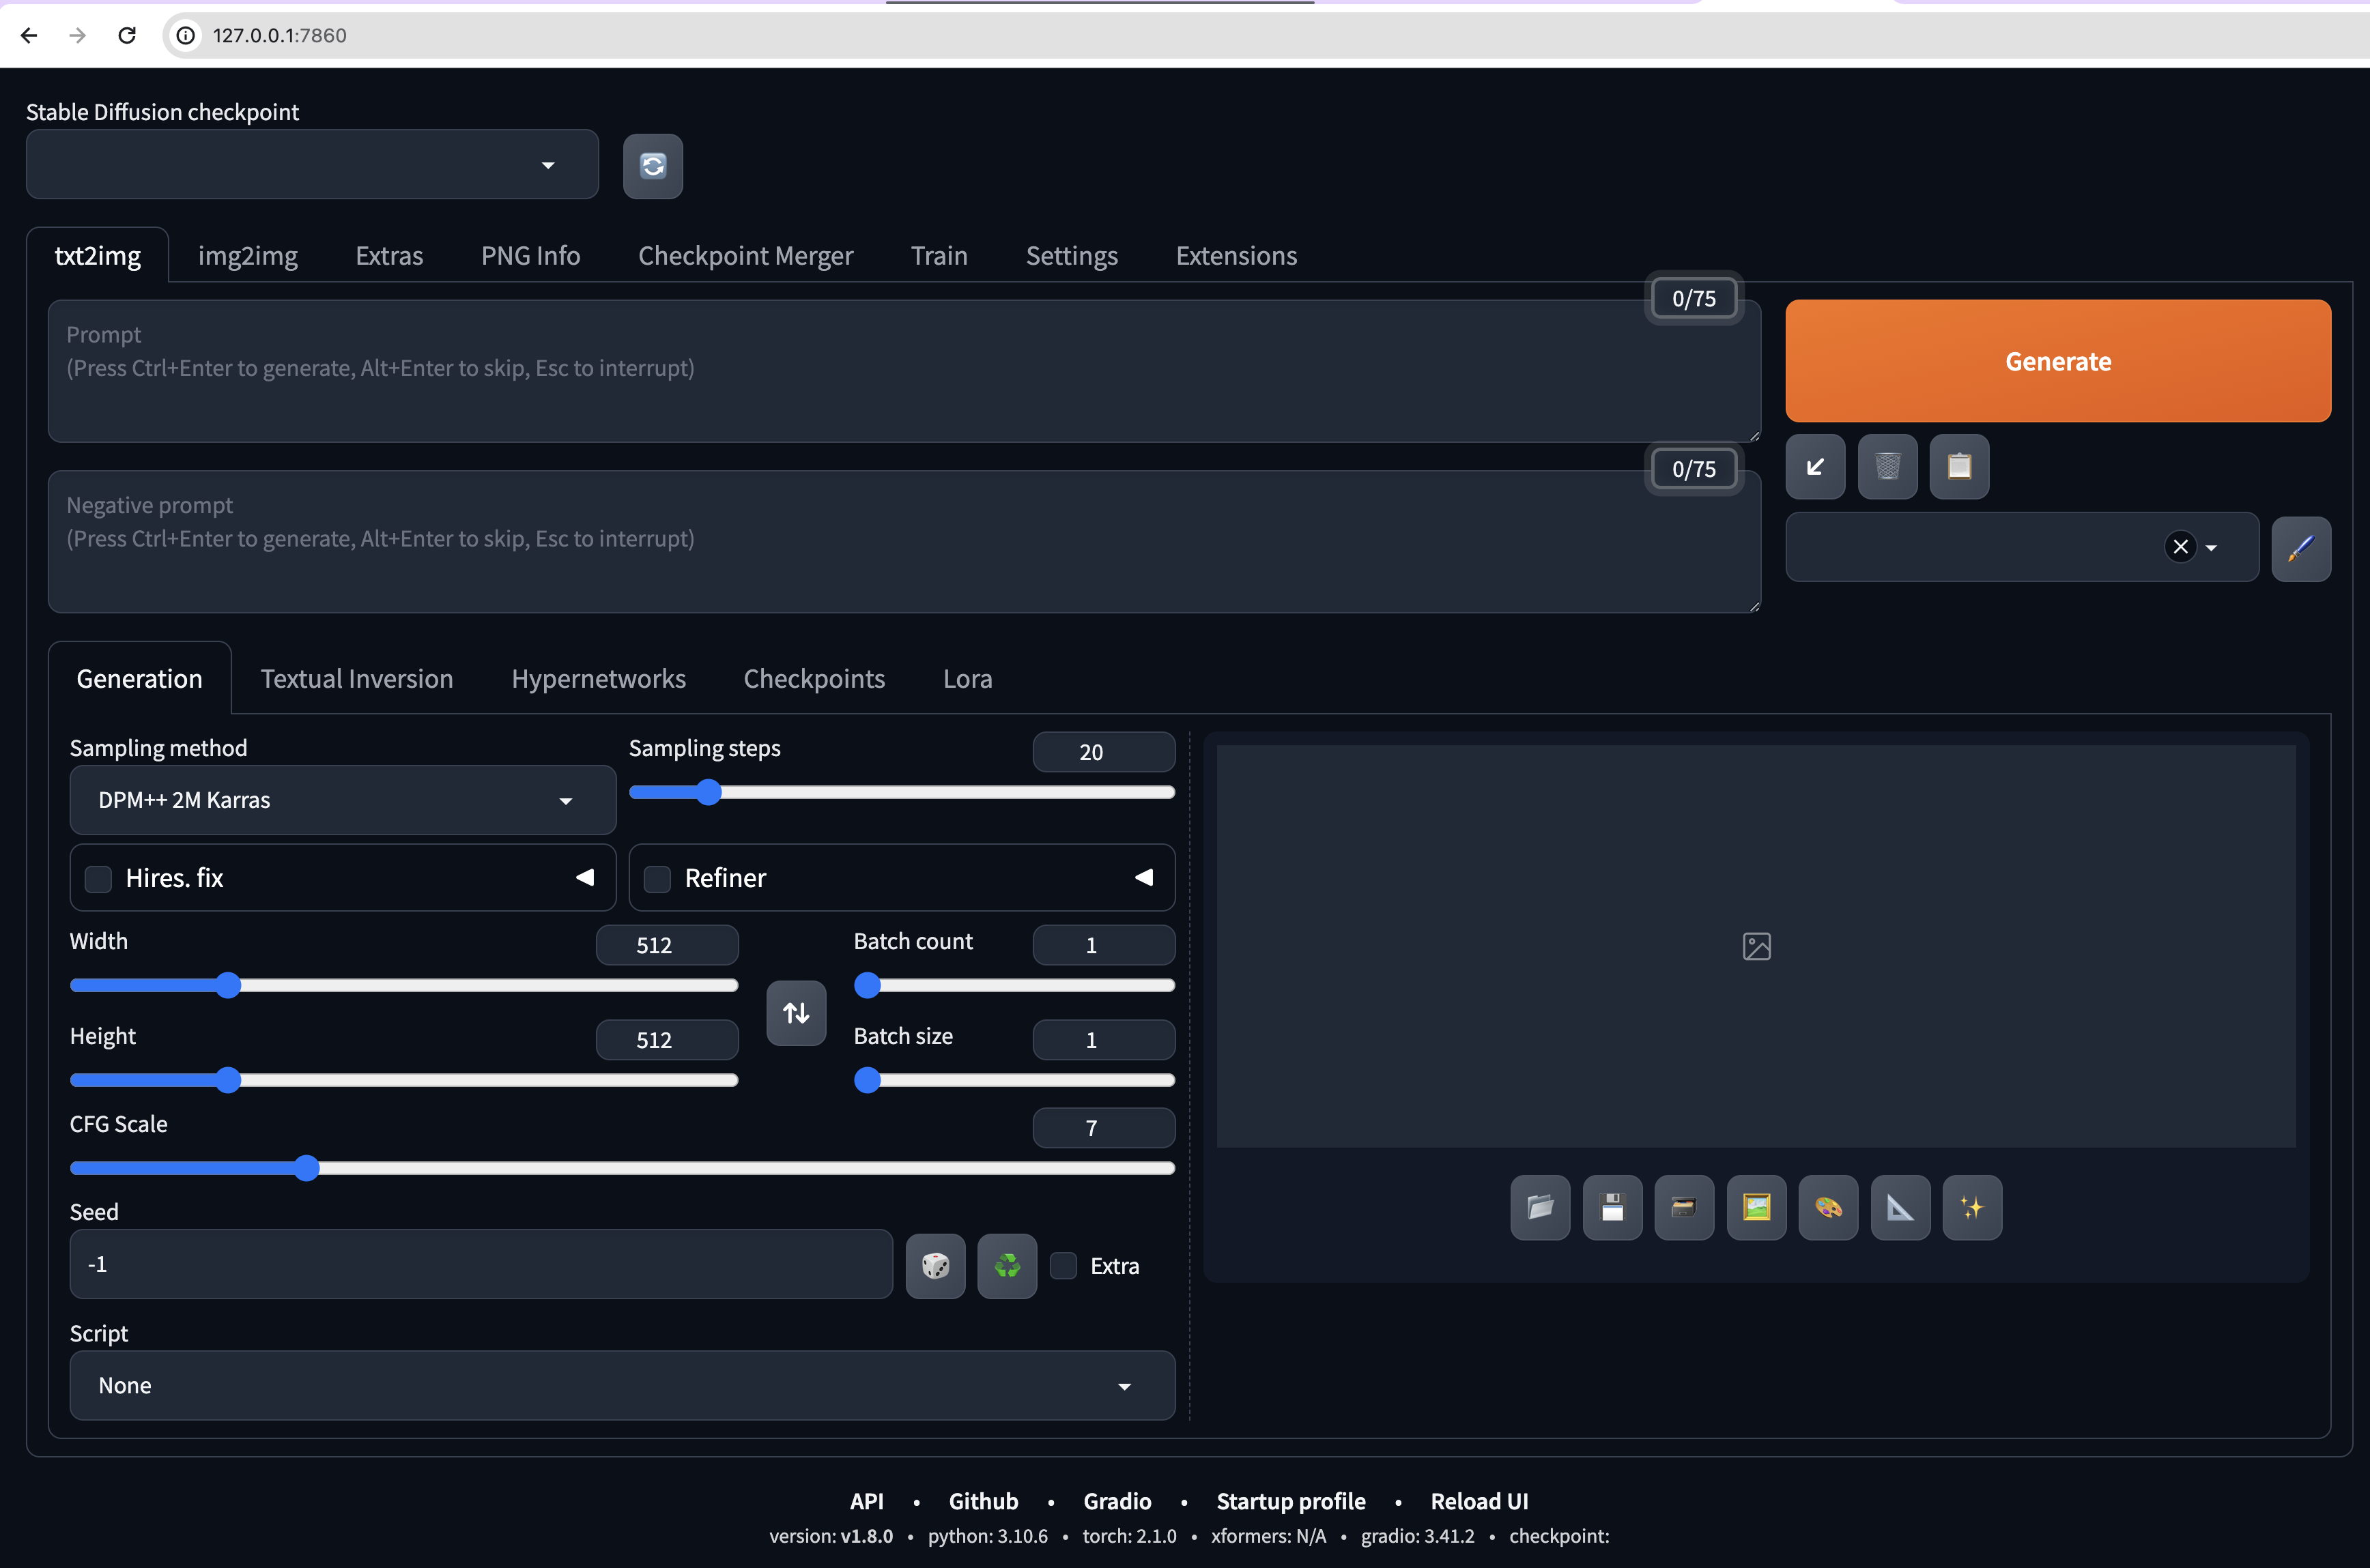
Task: Click the paintbrush edit styles icon
Action: pos(2300,548)
